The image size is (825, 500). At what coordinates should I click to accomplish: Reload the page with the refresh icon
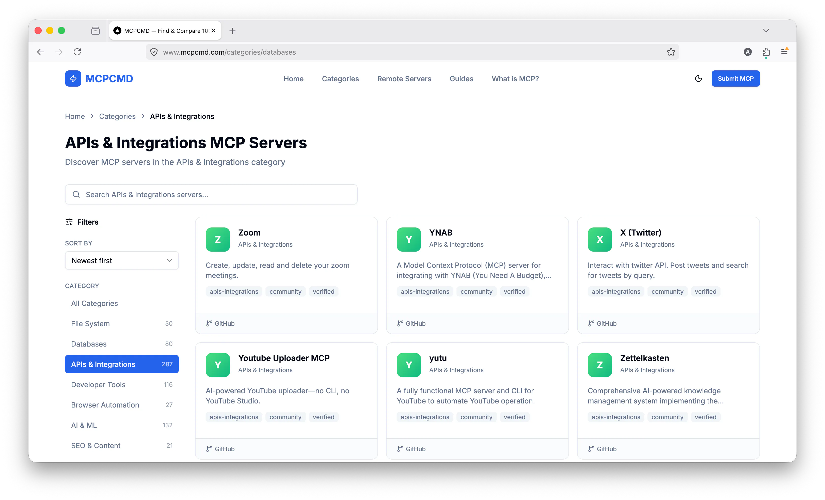pyautogui.click(x=77, y=52)
